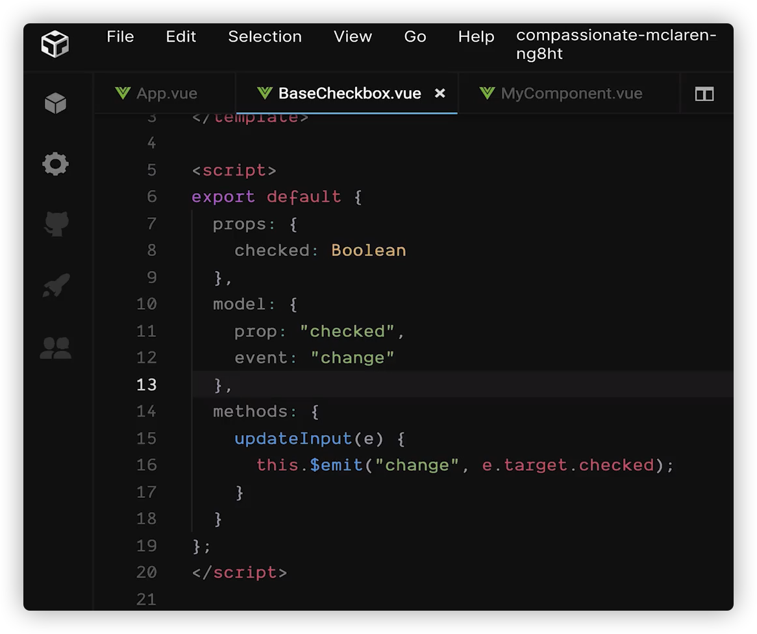Click 'export' keyword on line 6
757x634 pixels.
click(x=223, y=196)
